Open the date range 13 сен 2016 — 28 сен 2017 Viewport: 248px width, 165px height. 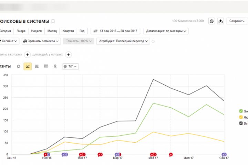(115, 31)
